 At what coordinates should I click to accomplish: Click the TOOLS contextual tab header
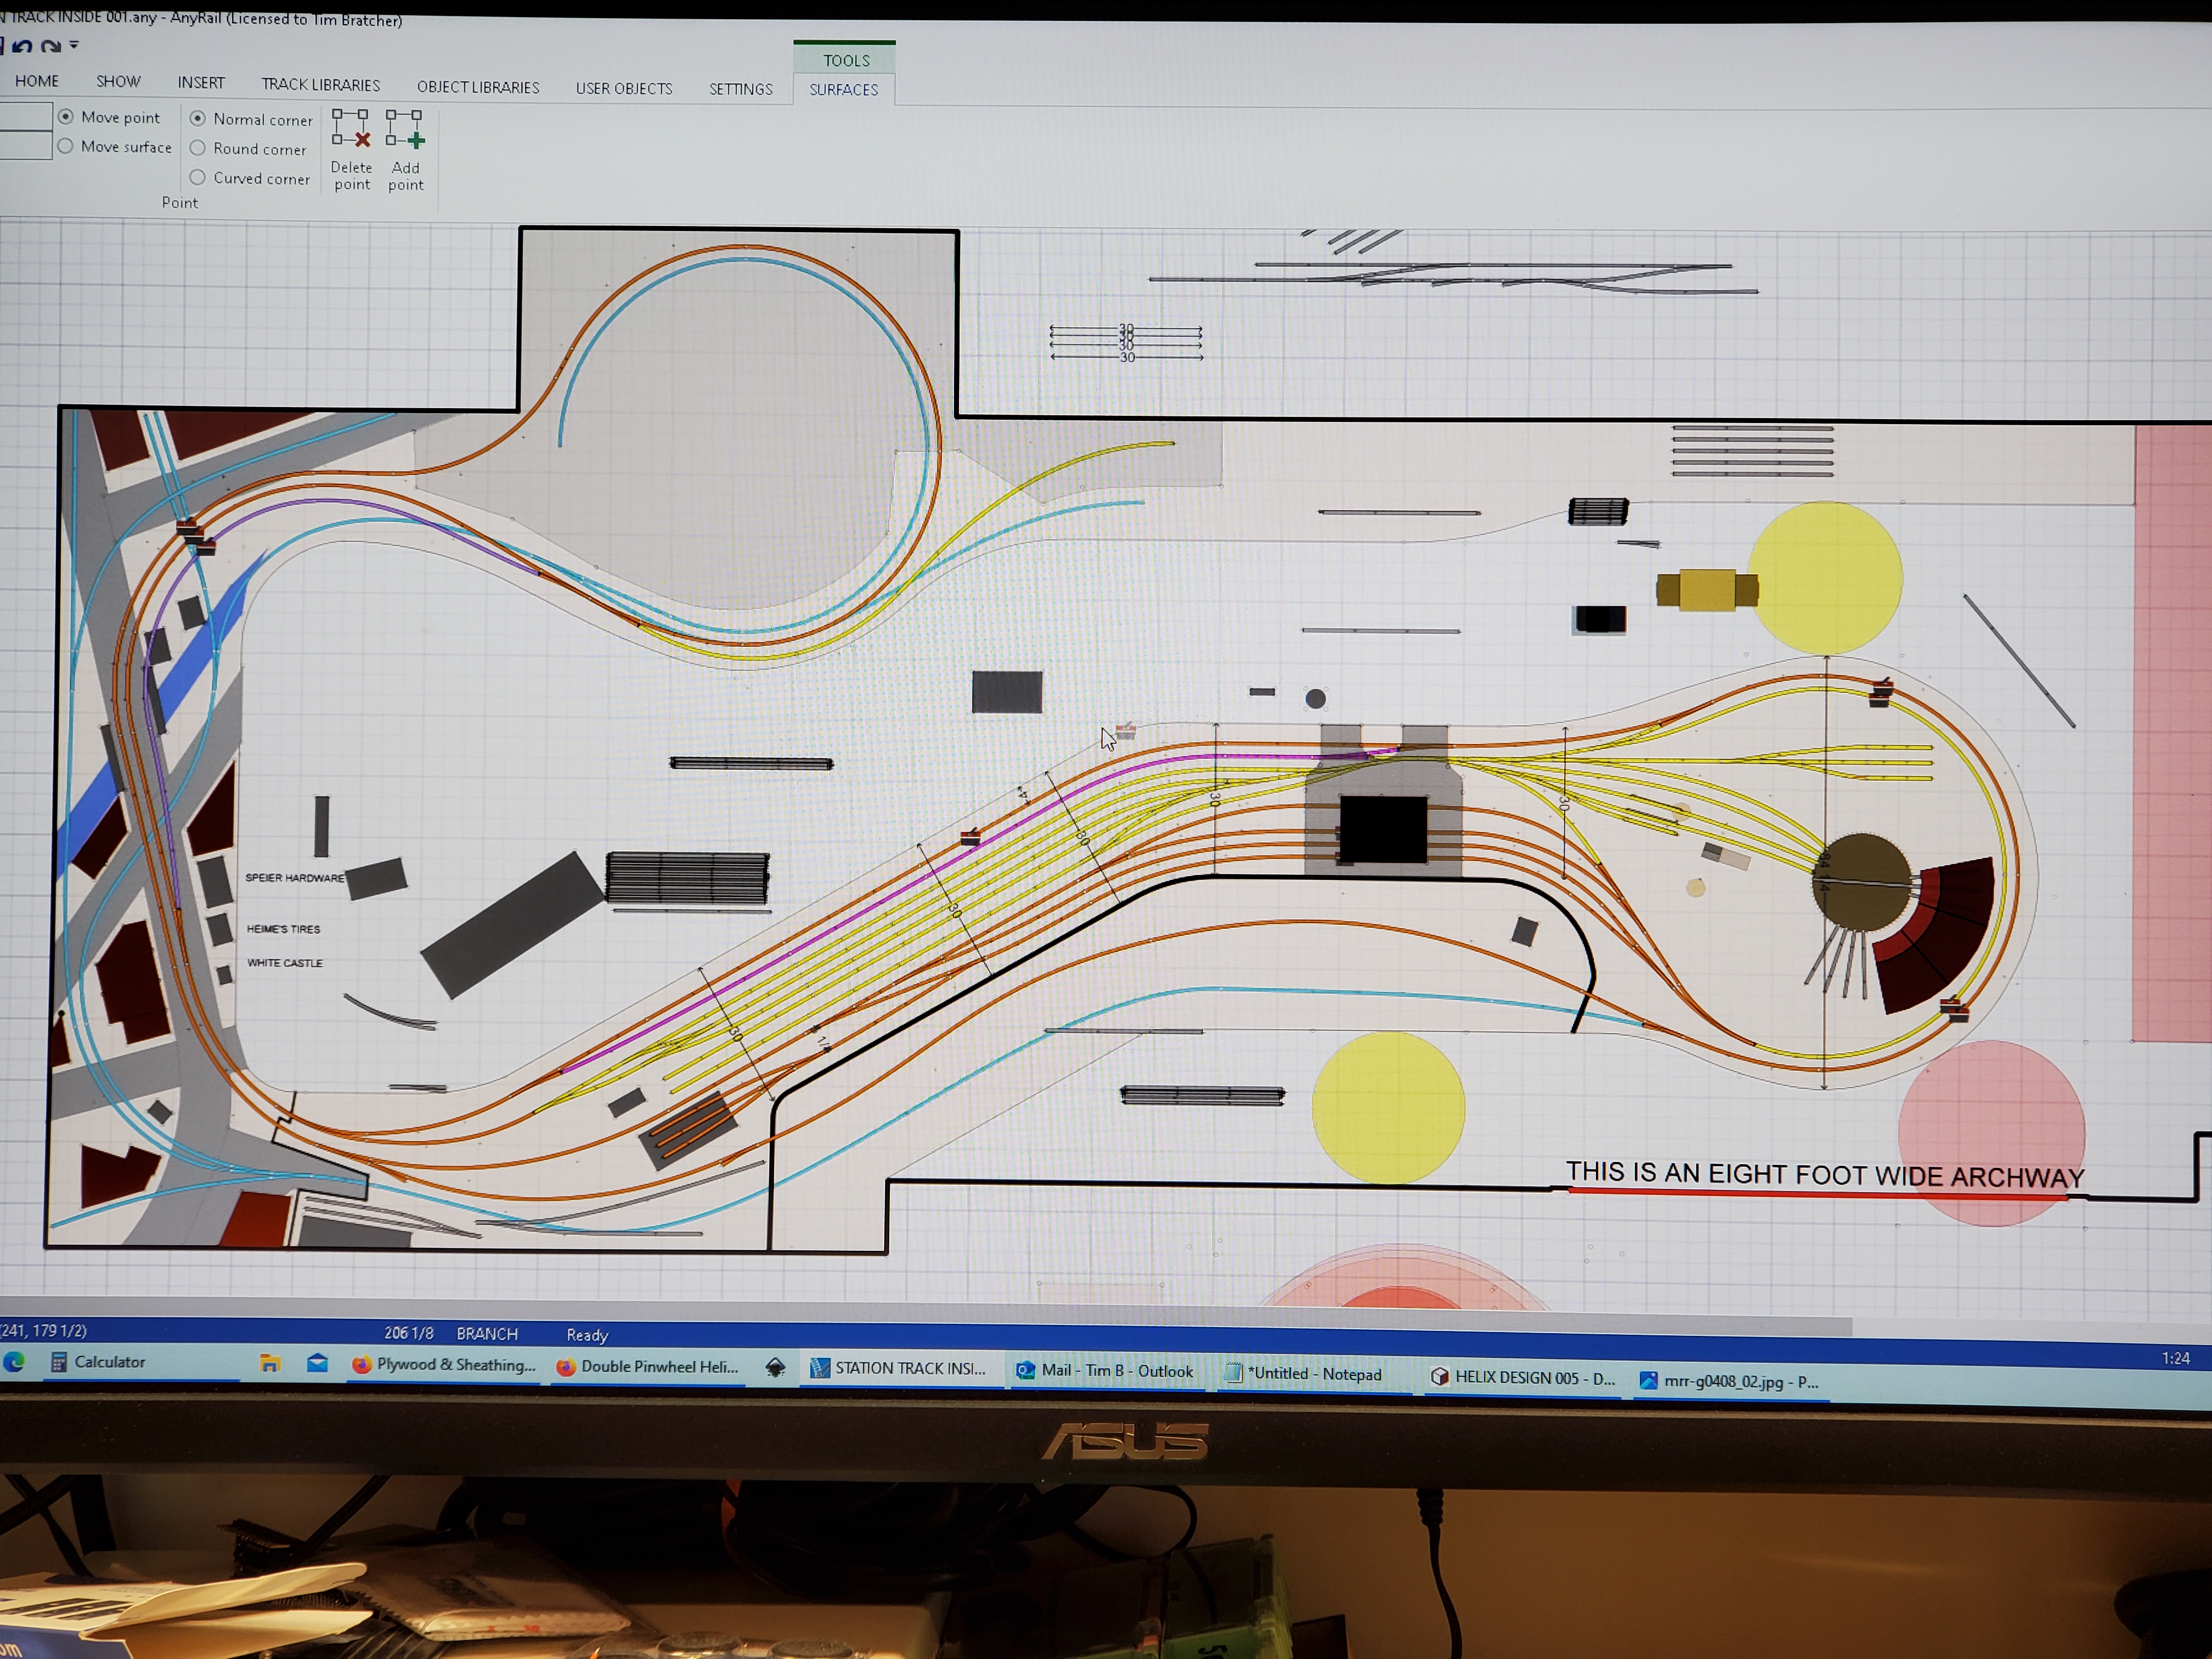click(x=845, y=59)
